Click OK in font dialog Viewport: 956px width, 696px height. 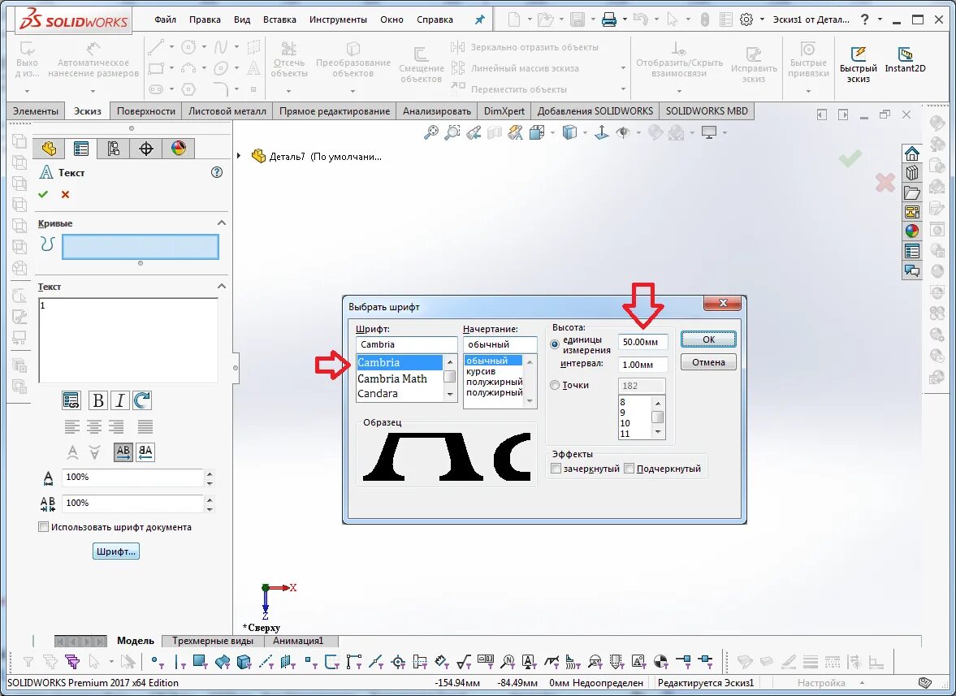708,339
